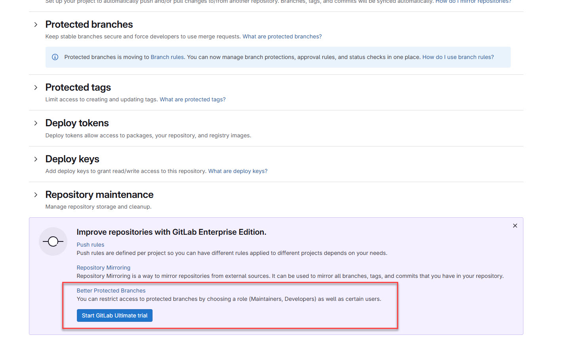
Task: Open the "What are protected tags?" link
Action: pos(192,99)
